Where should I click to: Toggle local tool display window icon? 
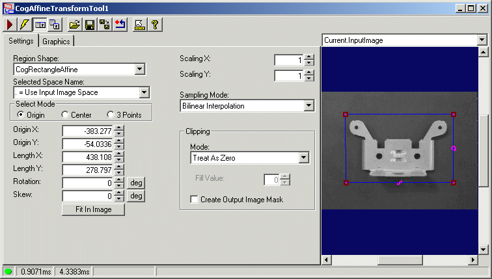click(40, 25)
